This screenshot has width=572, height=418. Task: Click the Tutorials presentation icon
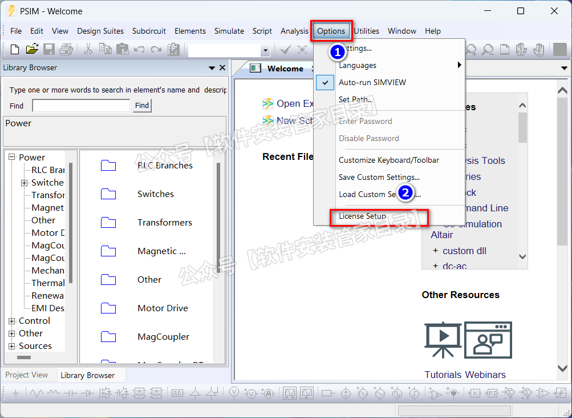[443, 340]
